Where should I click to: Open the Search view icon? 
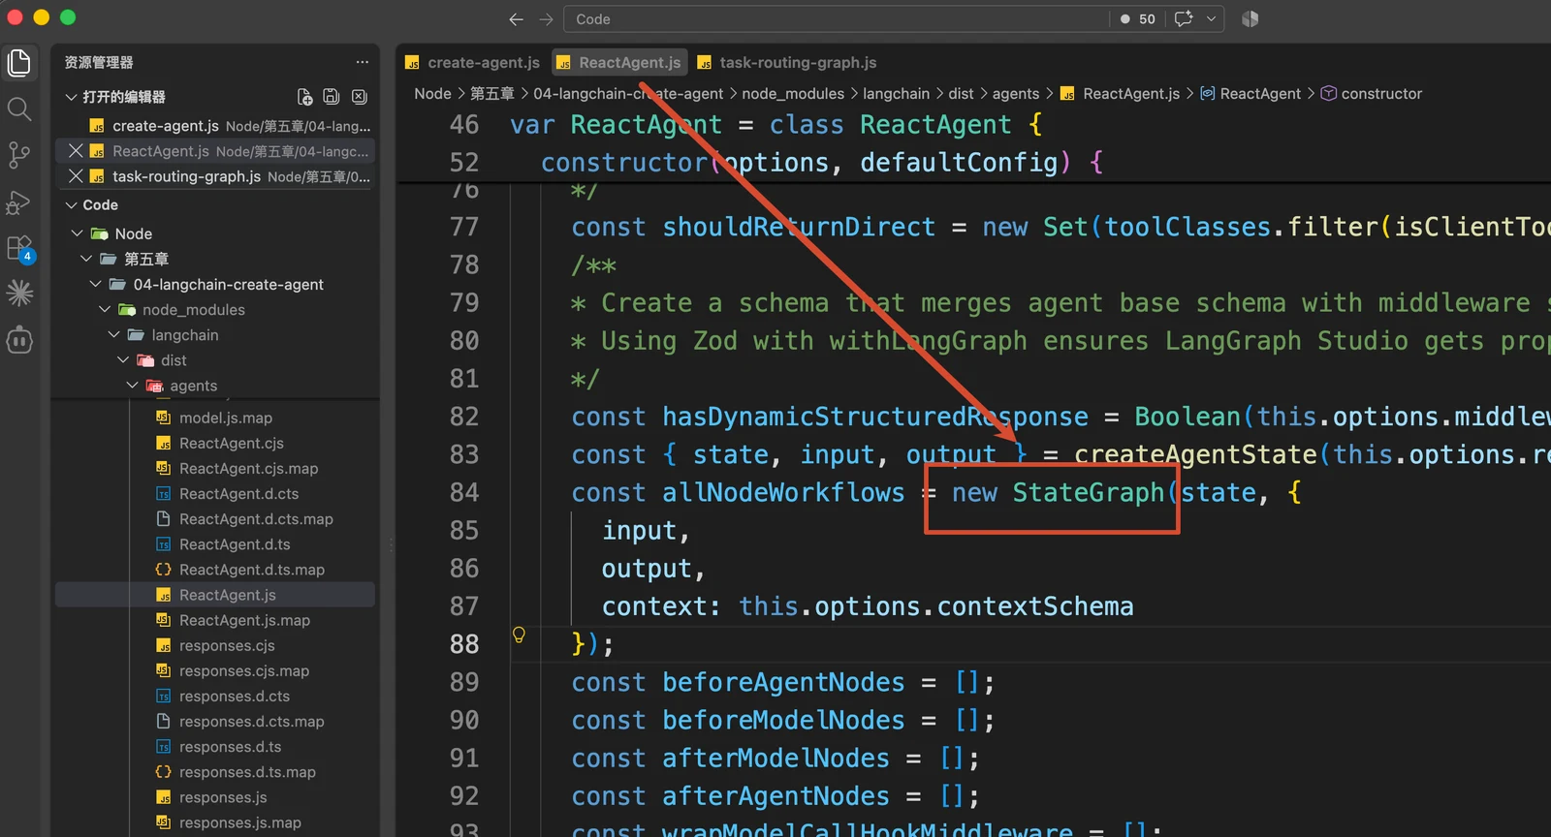click(19, 108)
